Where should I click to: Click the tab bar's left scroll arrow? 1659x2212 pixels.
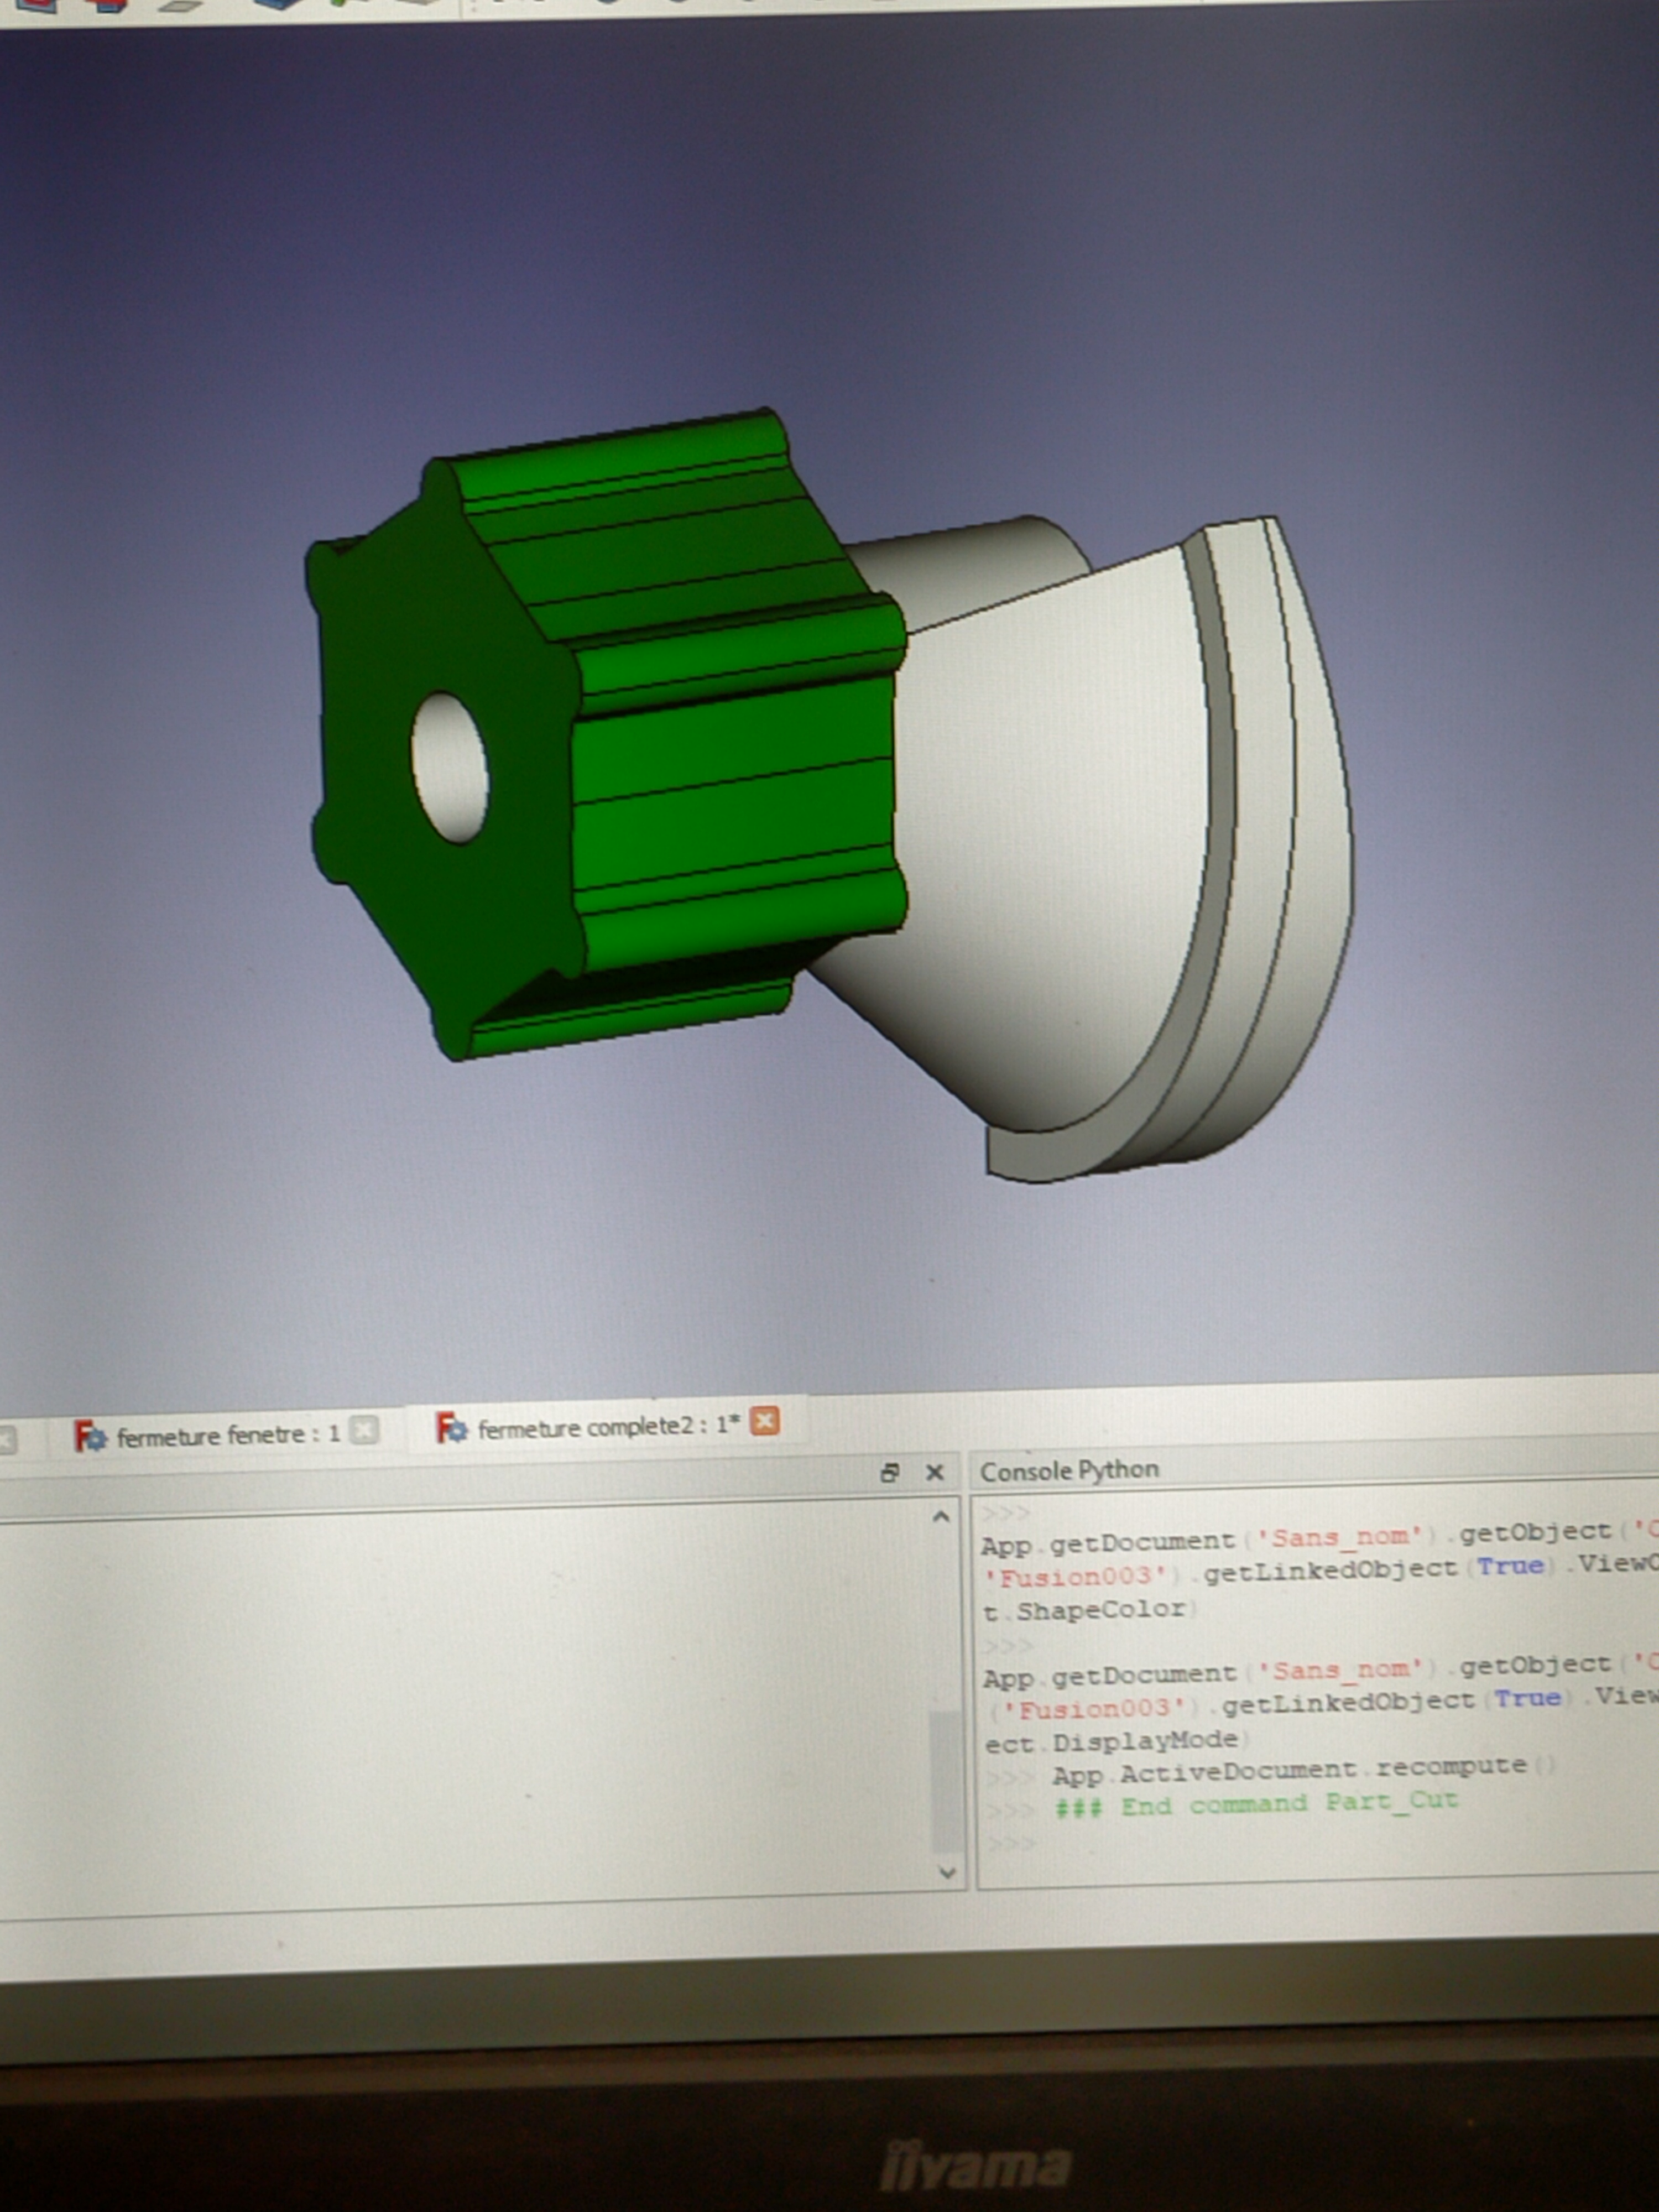point(8,1441)
